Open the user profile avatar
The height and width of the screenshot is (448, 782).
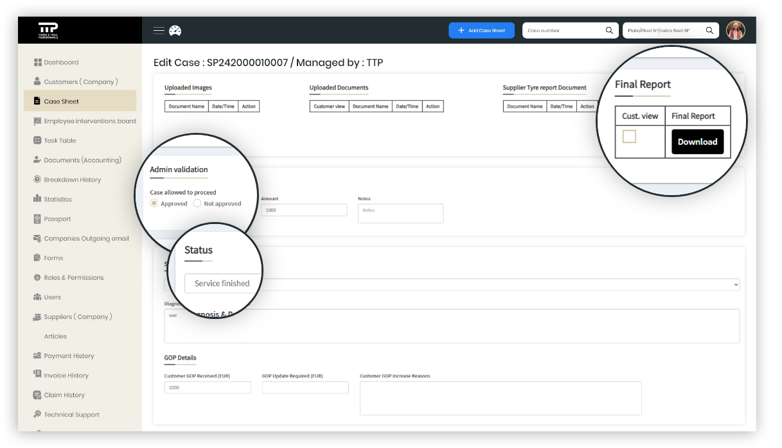coord(735,30)
